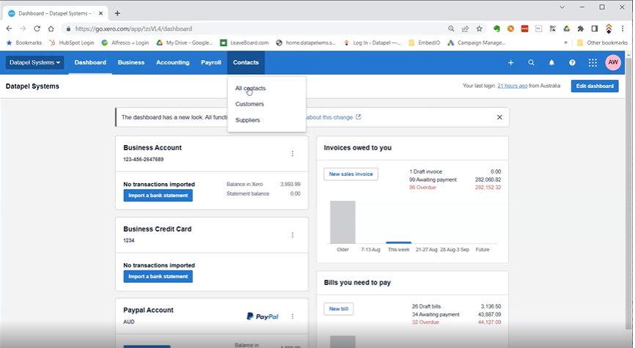
Task: Click the browser address bar URL
Action: point(133,29)
